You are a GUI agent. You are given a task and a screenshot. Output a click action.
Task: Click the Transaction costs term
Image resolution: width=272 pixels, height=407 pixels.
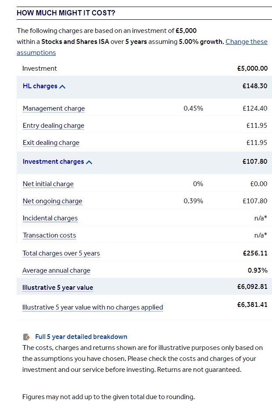point(49,235)
